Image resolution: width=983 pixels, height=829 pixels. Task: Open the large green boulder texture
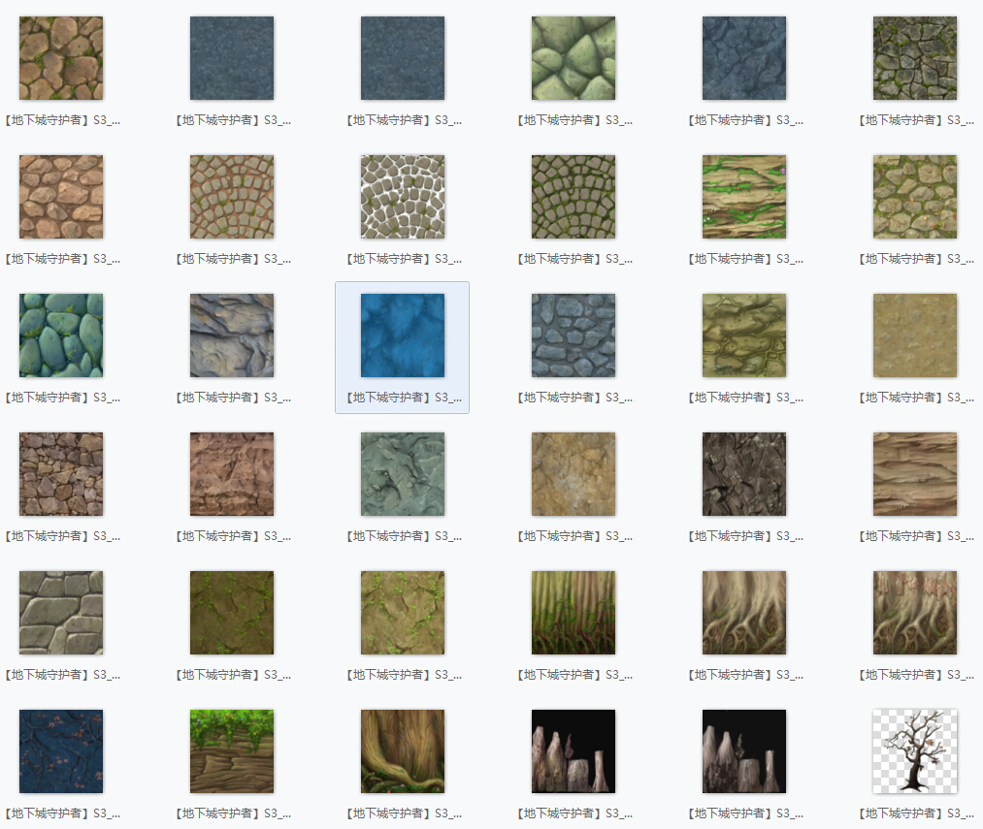(573, 58)
